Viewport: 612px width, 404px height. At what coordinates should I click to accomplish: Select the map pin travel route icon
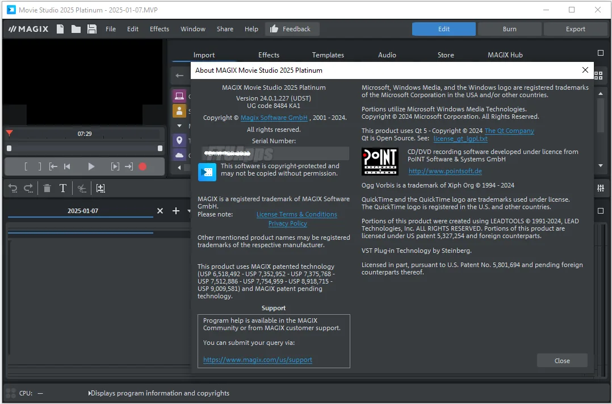point(179,140)
